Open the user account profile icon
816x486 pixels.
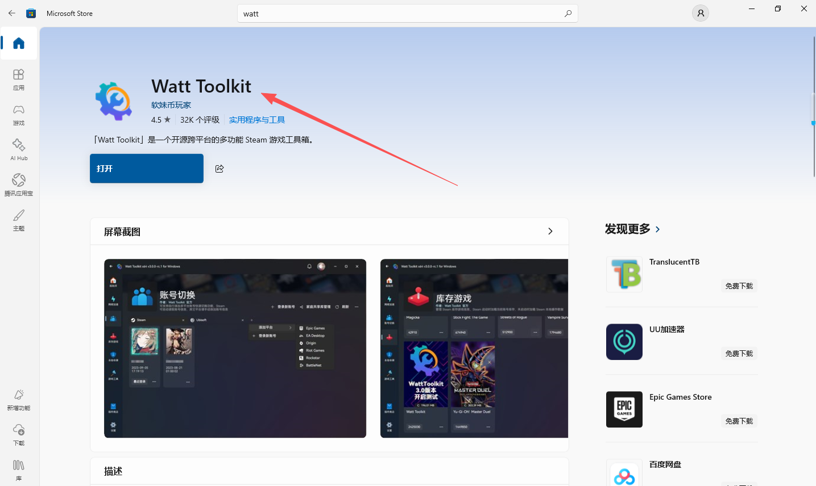click(x=701, y=13)
